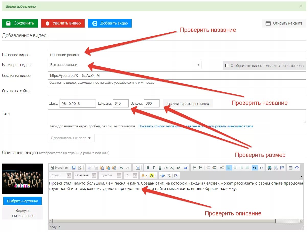Click the cut scissors icon

[89, 168]
